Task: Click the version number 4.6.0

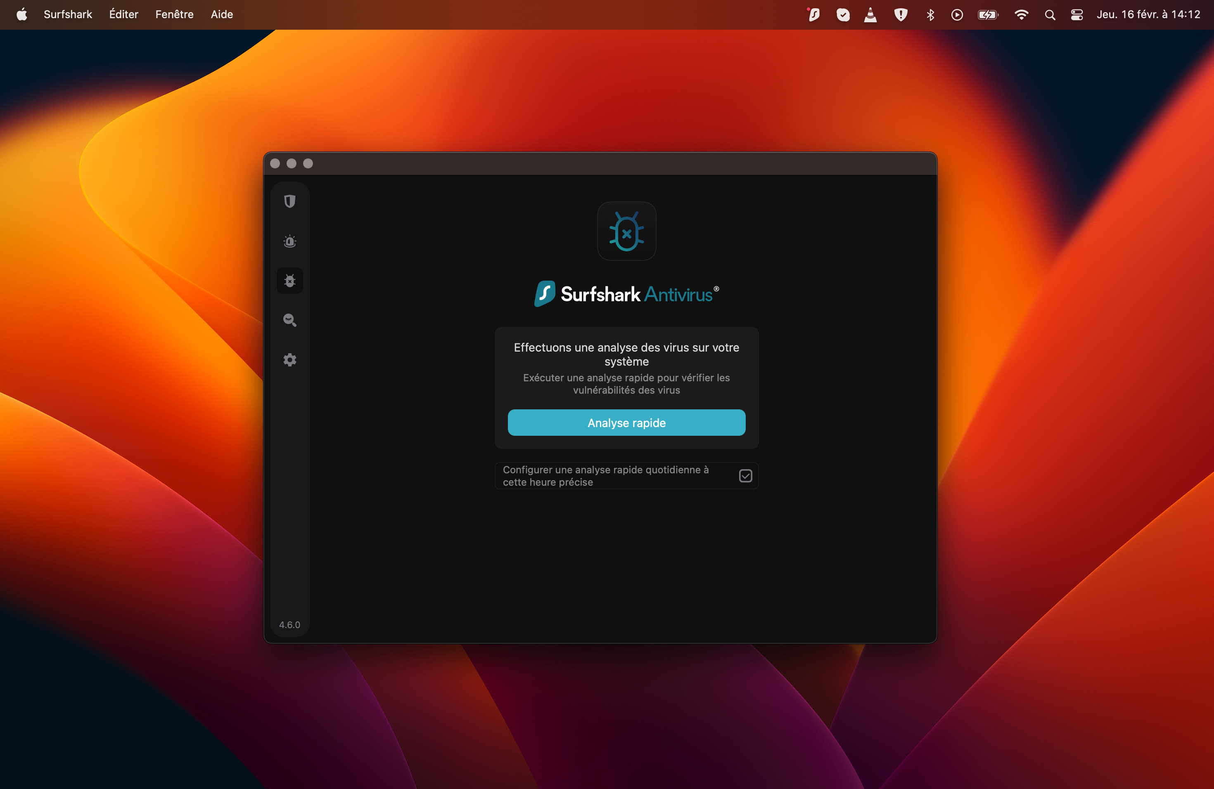Action: (289, 624)
